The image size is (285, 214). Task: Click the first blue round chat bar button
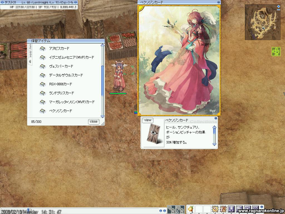[x=161, y=211]
